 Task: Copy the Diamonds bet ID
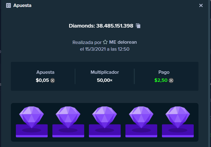[138, 26]
